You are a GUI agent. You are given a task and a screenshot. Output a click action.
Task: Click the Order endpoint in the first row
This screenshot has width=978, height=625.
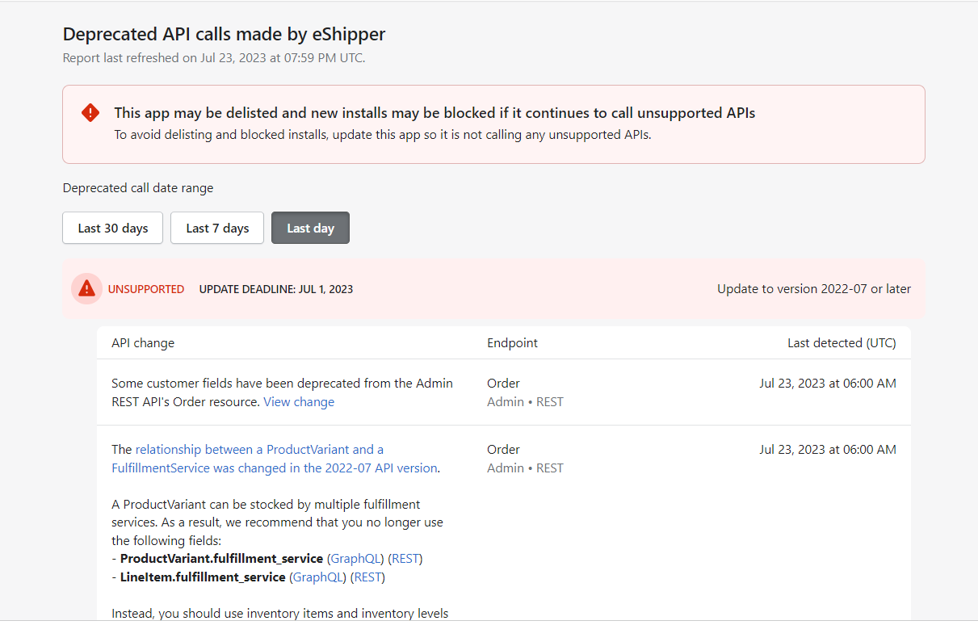(x=503, y=383)
